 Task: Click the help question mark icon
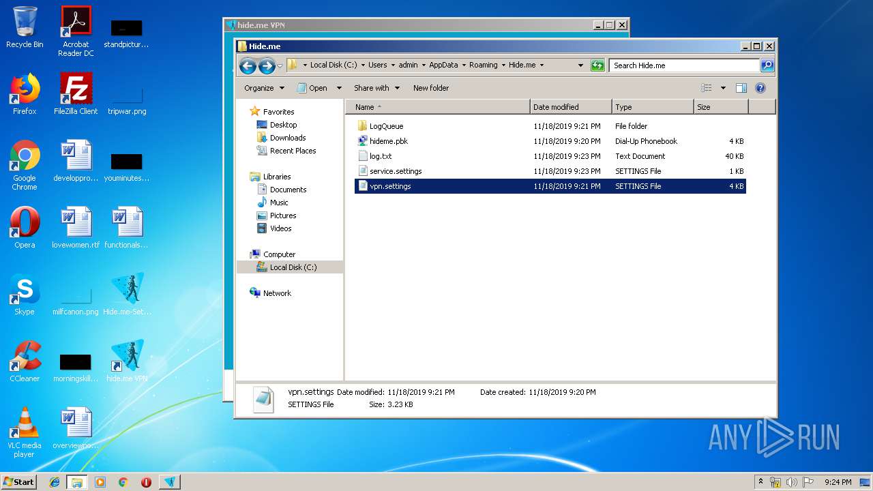760,88
